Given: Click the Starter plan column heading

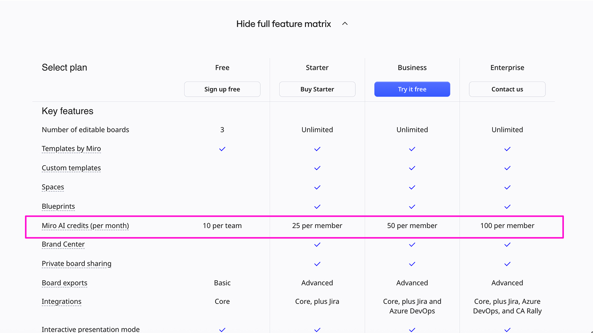Looking at the screenshot, I should coord(317,68).
